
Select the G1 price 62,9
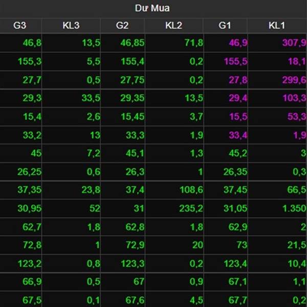click(x=238, y=227)
